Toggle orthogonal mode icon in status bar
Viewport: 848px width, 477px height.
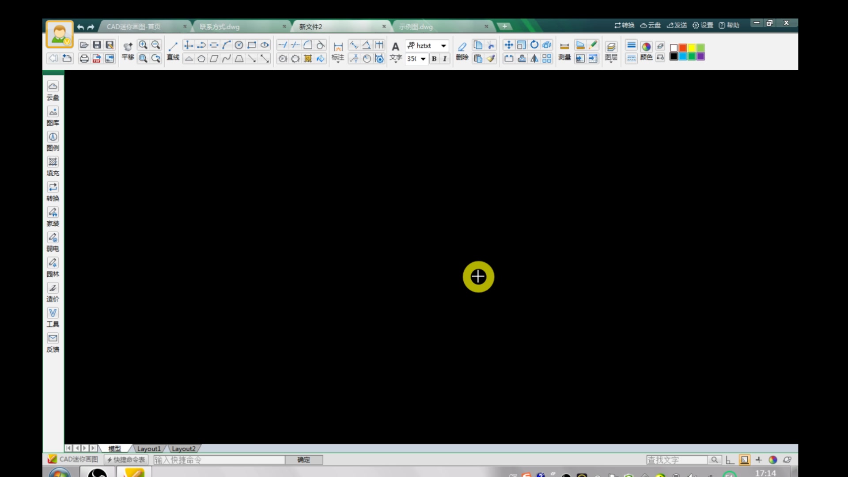click(x=730, y=460)
